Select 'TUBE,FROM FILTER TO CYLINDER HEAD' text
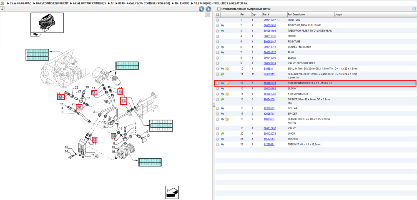417x200 pixels. (x=310, y=31)
